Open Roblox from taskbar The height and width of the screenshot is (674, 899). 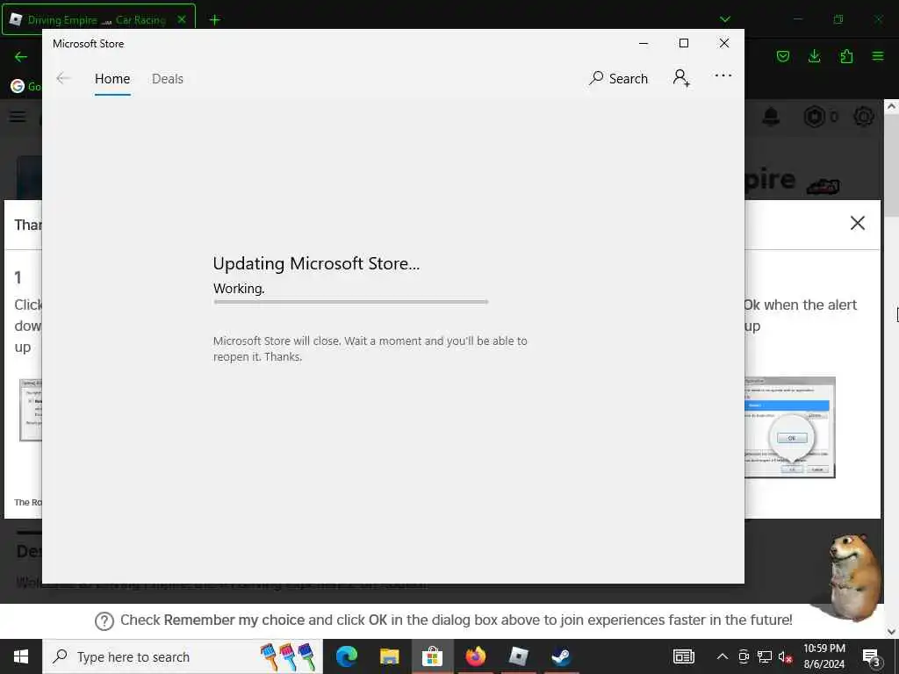pos(518,656)
